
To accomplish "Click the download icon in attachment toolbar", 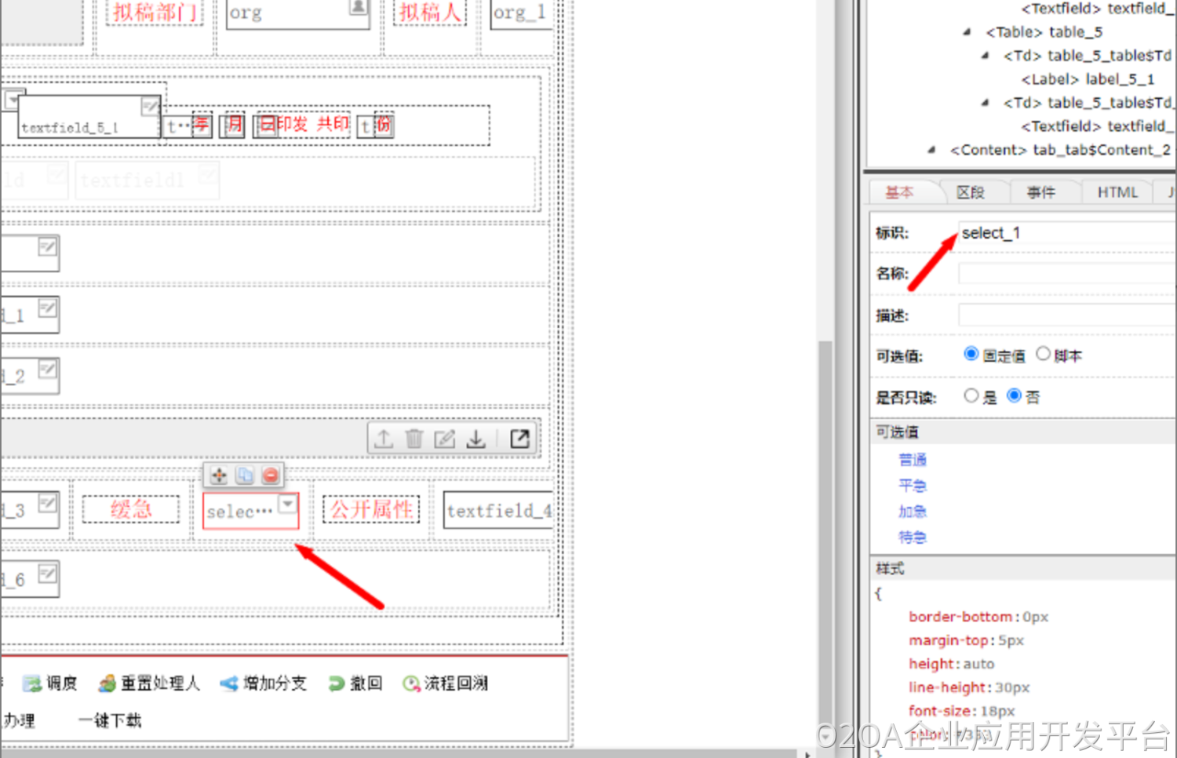I will pos(476,439).
